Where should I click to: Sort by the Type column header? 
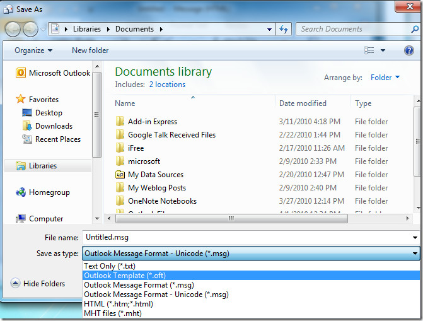(x=363, y=103)
